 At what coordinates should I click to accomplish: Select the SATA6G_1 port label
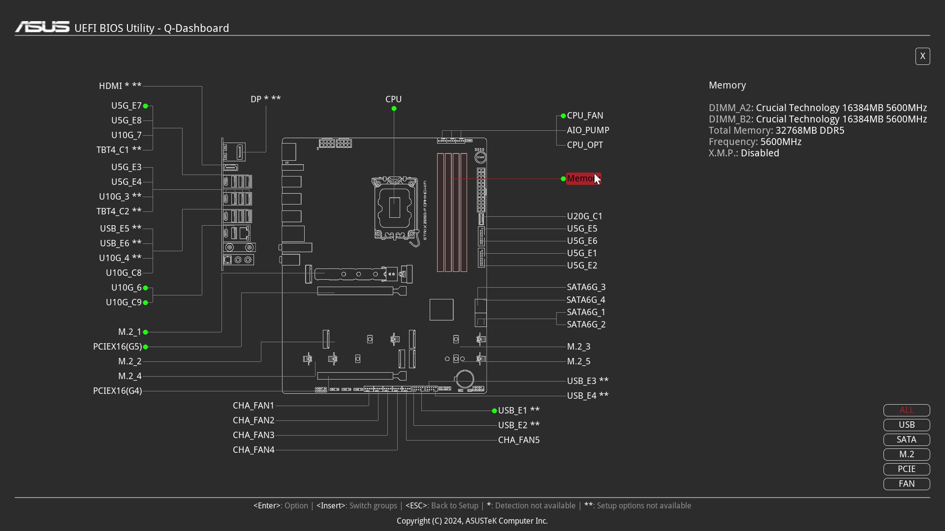586,312
